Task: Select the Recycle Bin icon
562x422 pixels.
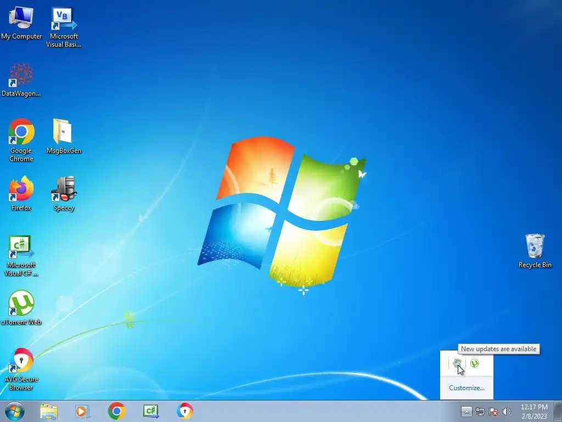Action: coord(535,251)
